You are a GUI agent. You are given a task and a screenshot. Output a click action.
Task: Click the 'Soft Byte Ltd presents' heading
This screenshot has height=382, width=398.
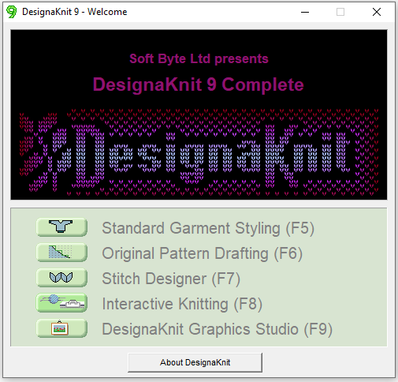click(199, 58)
